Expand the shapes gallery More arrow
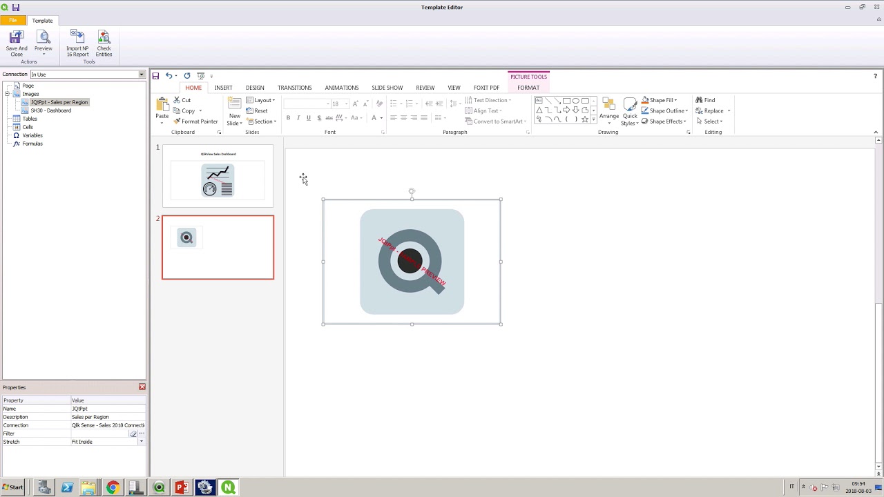 click(x=593, y=120)
